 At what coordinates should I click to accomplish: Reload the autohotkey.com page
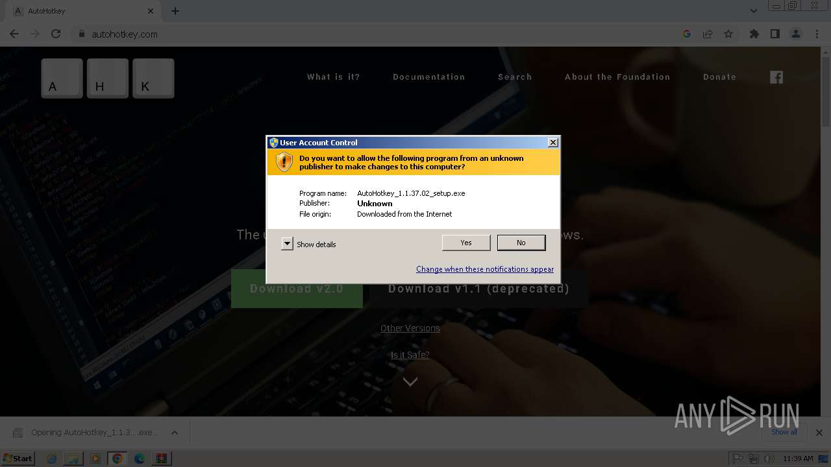(56, 34)
